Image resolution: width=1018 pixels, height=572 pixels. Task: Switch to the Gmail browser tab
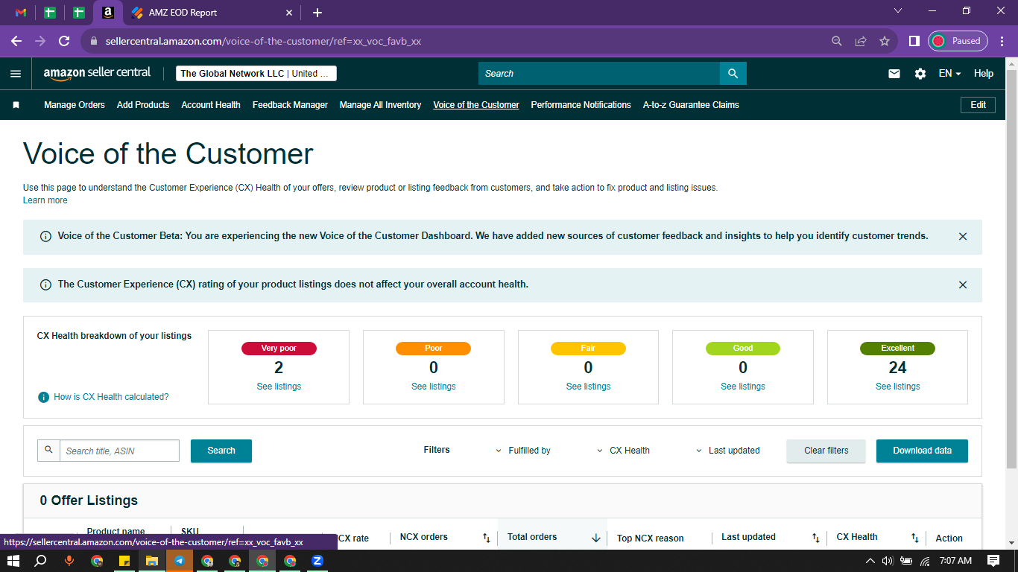click(x=21, y=13)
